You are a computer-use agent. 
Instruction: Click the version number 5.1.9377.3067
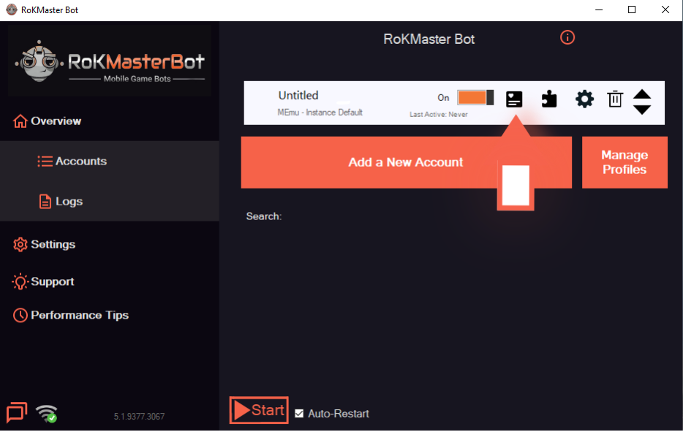140,417
